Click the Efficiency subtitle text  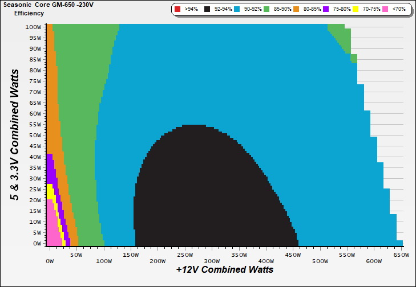tap(29, 13)
